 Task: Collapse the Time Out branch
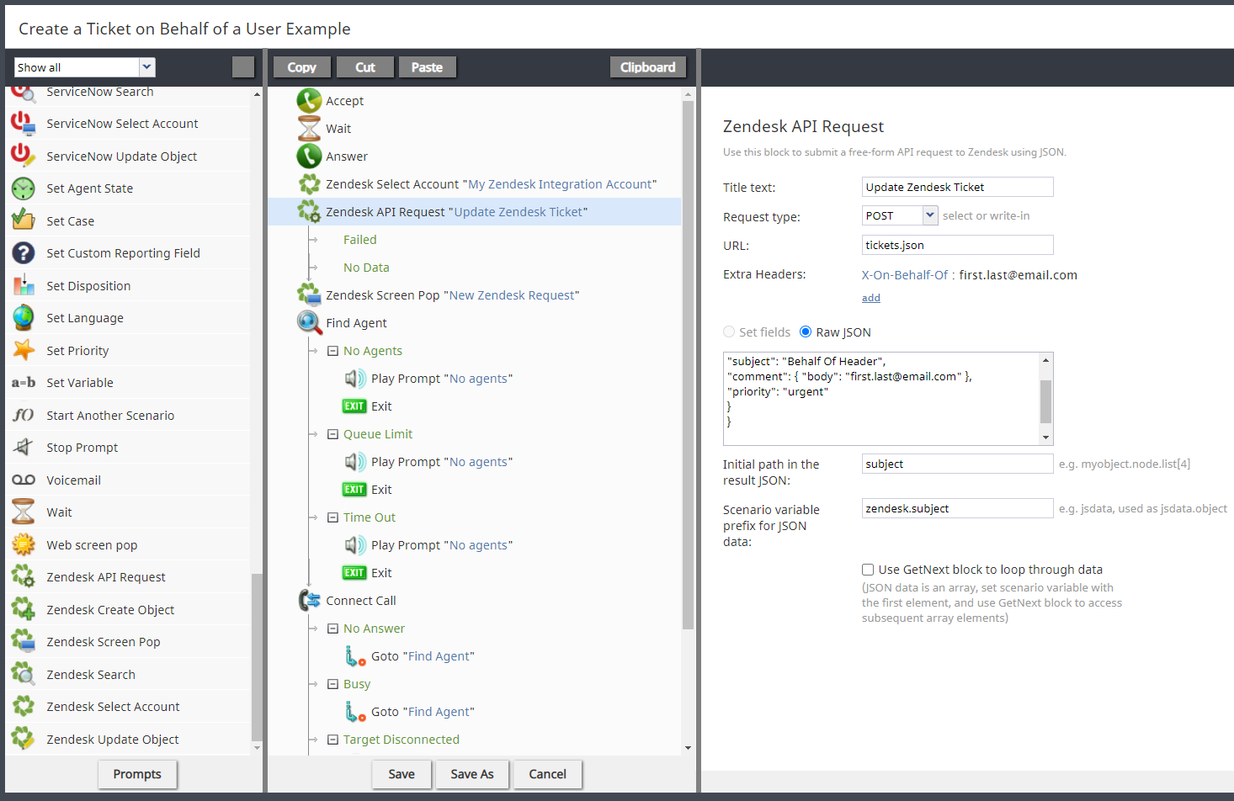[x=332, y=517]
